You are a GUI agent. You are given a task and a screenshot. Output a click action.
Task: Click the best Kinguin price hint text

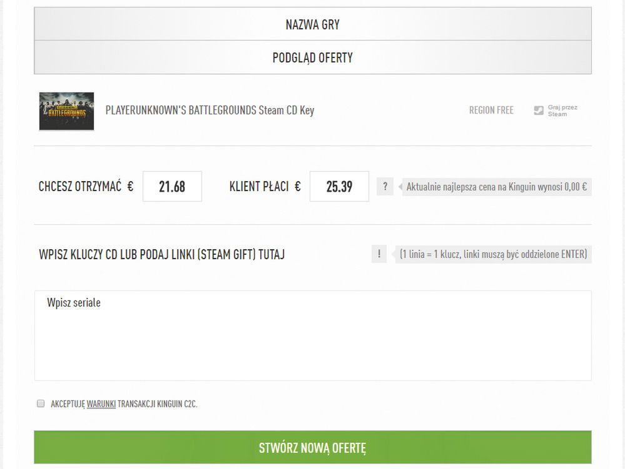[496, 187]
